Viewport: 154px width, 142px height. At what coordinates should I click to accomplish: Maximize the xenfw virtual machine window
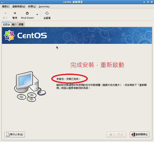click(148, 2)
